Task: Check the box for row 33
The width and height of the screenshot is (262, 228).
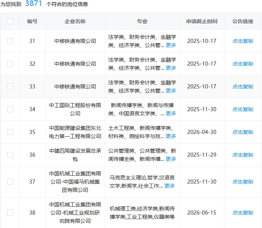Action: (x=10, y=87)
